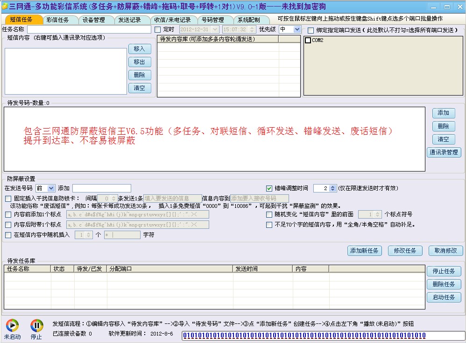Viewport: 466px width, 343px height.
Task: Tick 内容前添加1个标点 checkbox
Action: (8, 214)
